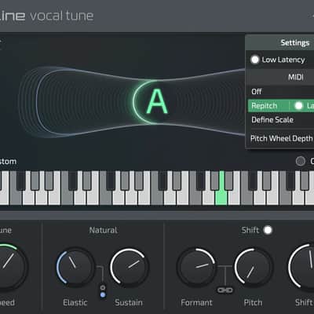
Task: Select the gray dot above the blue dot
Action: coord(103,287)
